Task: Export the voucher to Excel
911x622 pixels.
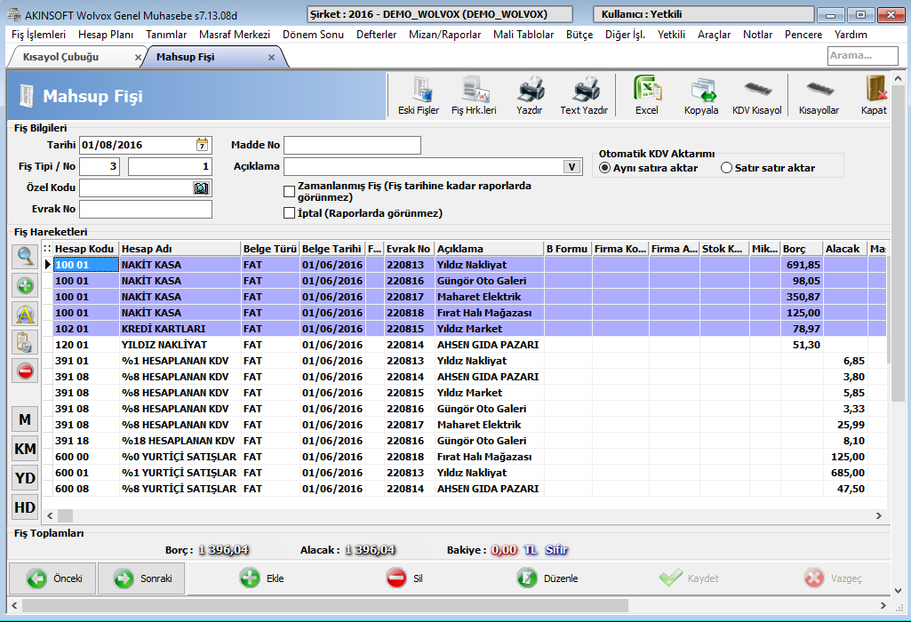Action: click(x=647, y=95)
